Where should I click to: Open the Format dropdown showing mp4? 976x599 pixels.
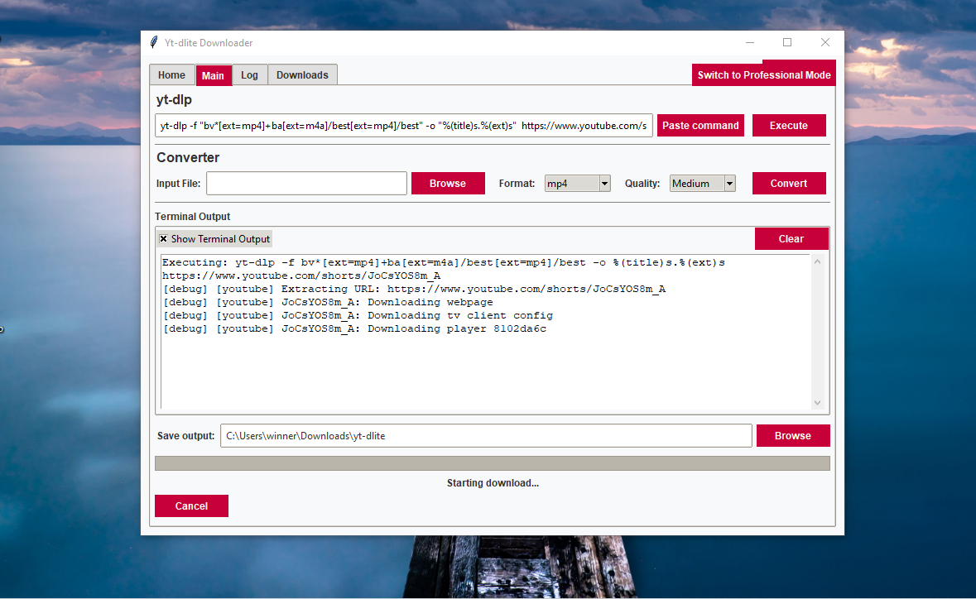pyautogui.click(x=577, y=184)
